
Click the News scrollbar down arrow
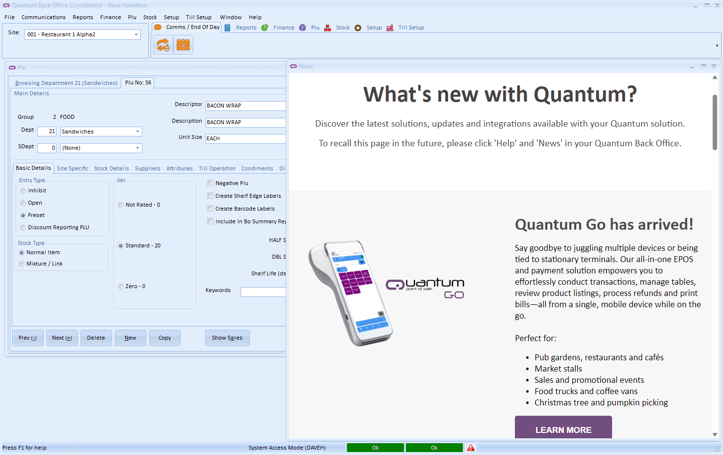715,434
